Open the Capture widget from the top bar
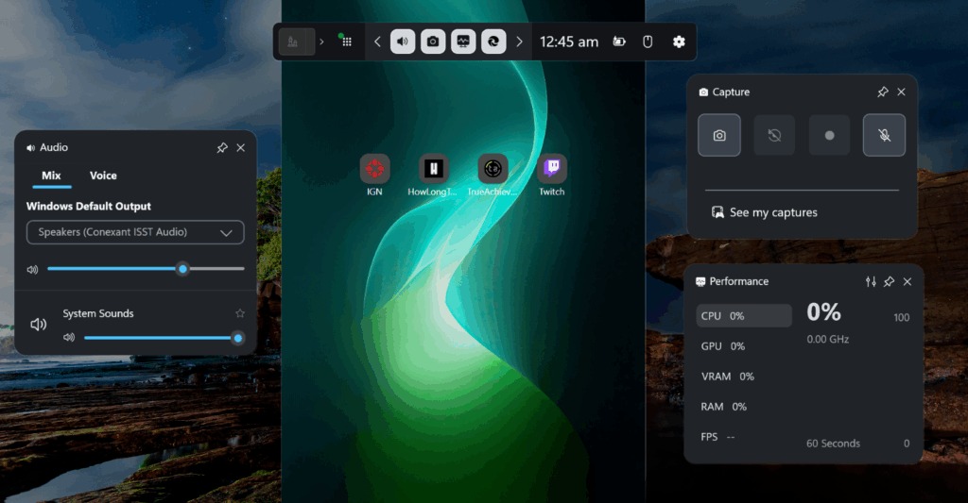The width and height of the screenshot is (968, 503). tap(433, 42)
